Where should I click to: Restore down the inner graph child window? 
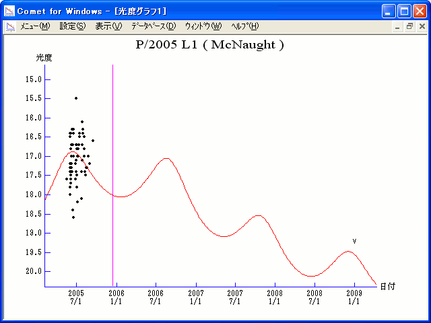(409, 26)
